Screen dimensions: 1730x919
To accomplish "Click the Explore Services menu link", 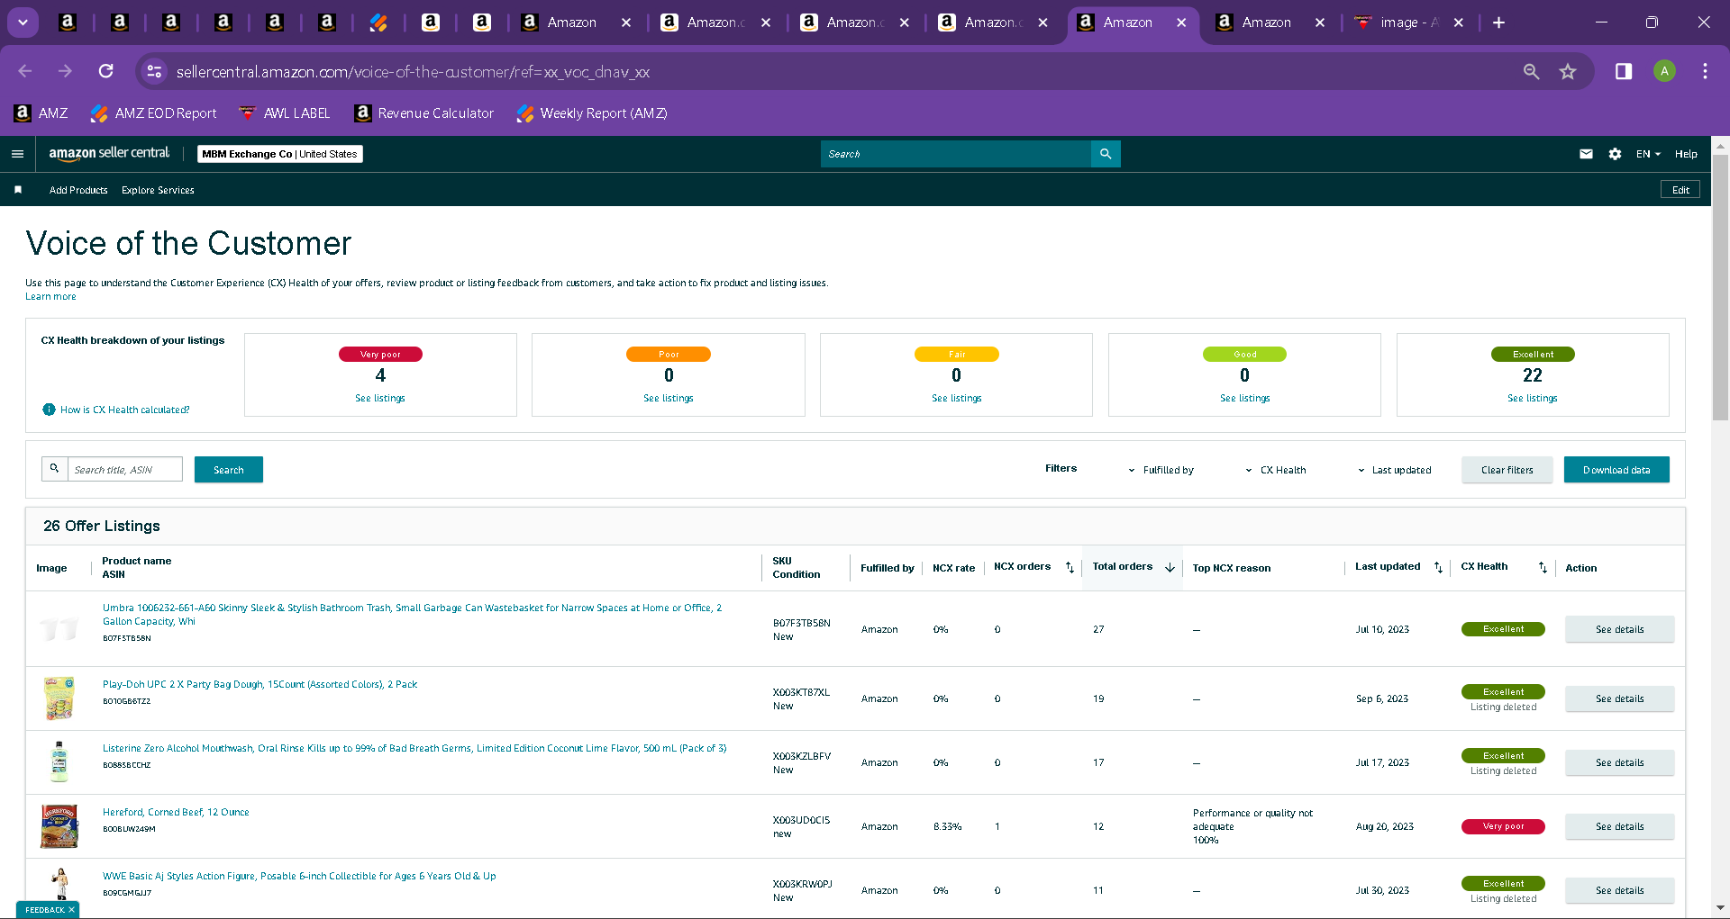I will coord(158,190).
